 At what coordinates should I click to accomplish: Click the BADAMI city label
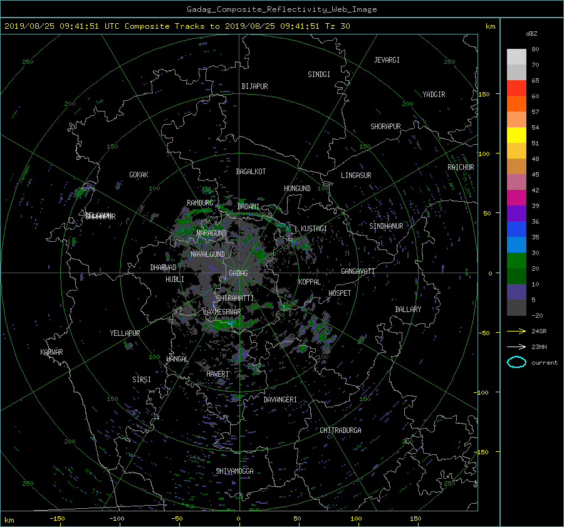click(248, 207)
